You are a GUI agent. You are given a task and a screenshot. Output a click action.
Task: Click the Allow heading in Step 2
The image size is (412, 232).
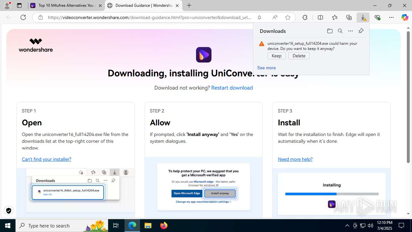160,122
